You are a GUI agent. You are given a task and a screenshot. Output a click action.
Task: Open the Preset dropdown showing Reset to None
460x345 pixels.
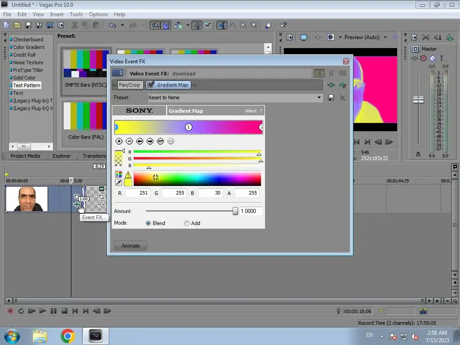click(234, 97)
